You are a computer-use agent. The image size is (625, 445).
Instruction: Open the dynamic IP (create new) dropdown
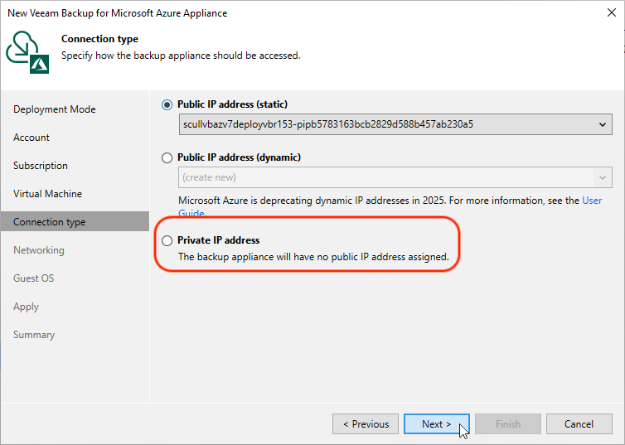(x=395, y=177)
